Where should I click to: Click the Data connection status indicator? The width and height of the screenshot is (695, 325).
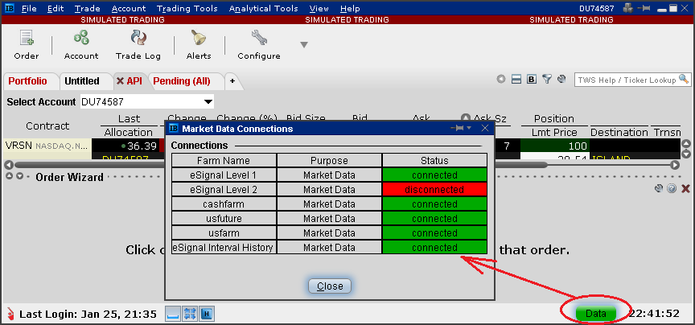tap(596, 314)
